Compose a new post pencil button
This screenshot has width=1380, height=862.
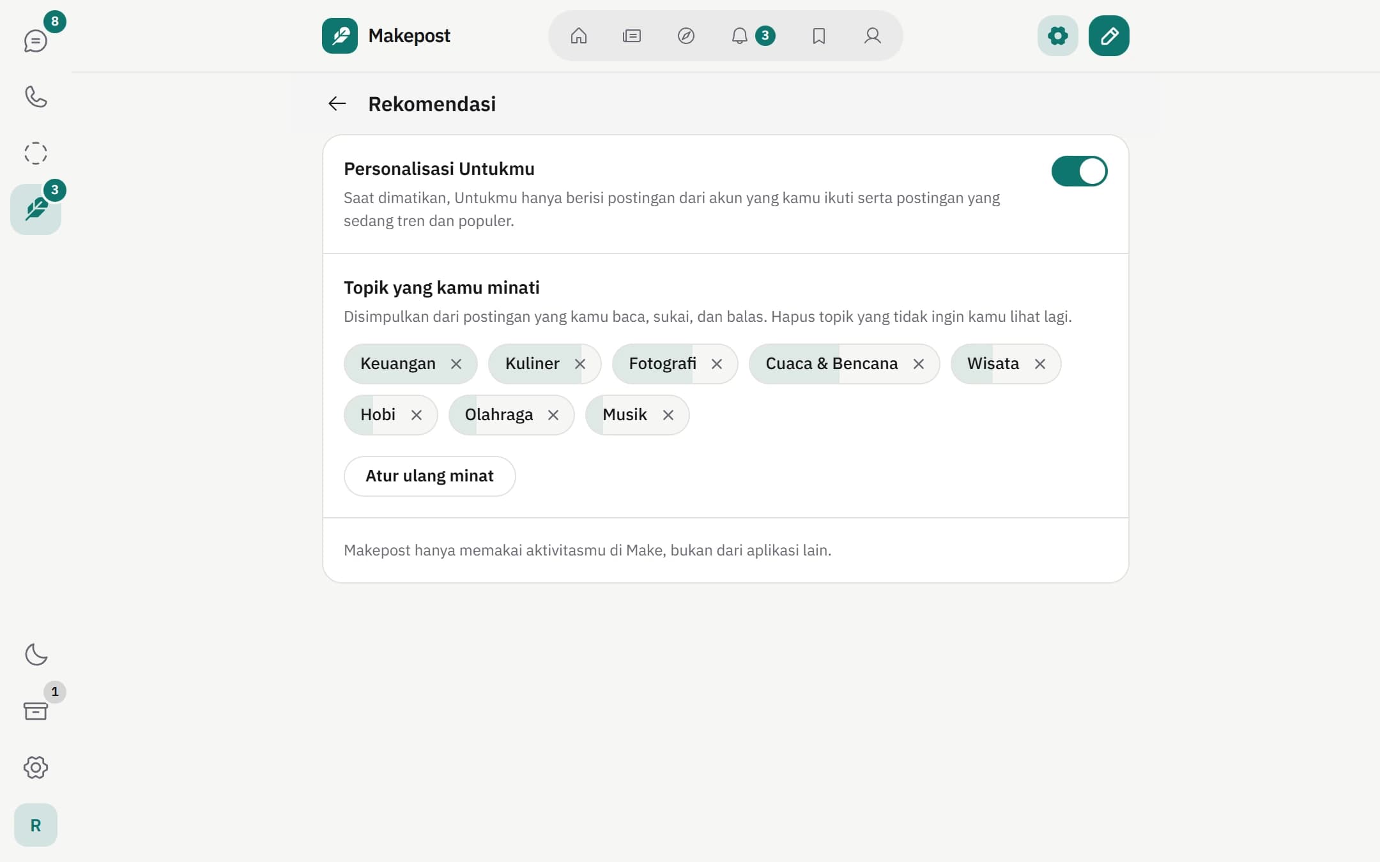(x=1109, y=36)
